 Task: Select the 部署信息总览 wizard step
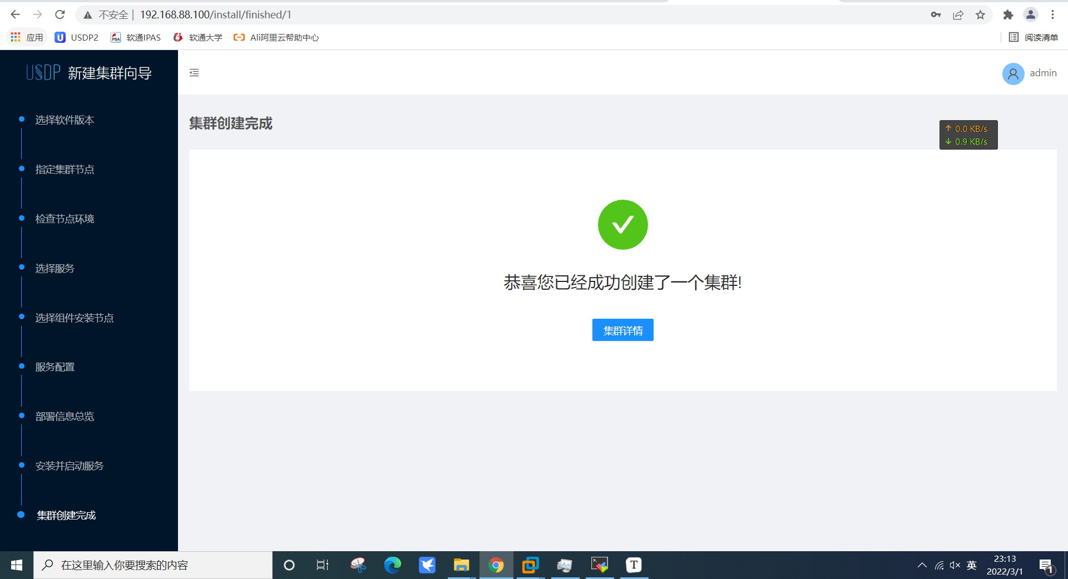click(x=65, y=416)
